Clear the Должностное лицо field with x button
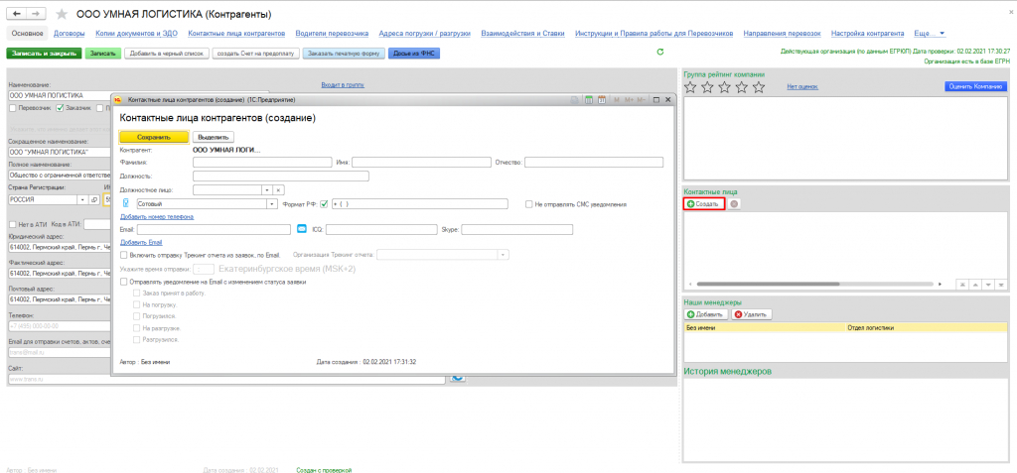 click(x=278, y=189)
